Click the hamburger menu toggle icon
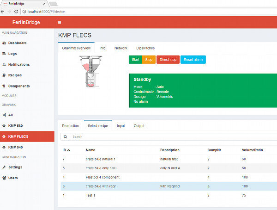Screen dimensions: 277x210 click(60, 23)
